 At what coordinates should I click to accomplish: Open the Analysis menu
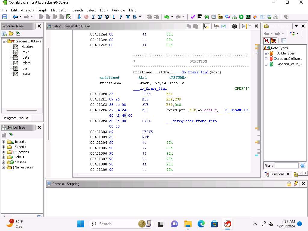tap(27, 10)
